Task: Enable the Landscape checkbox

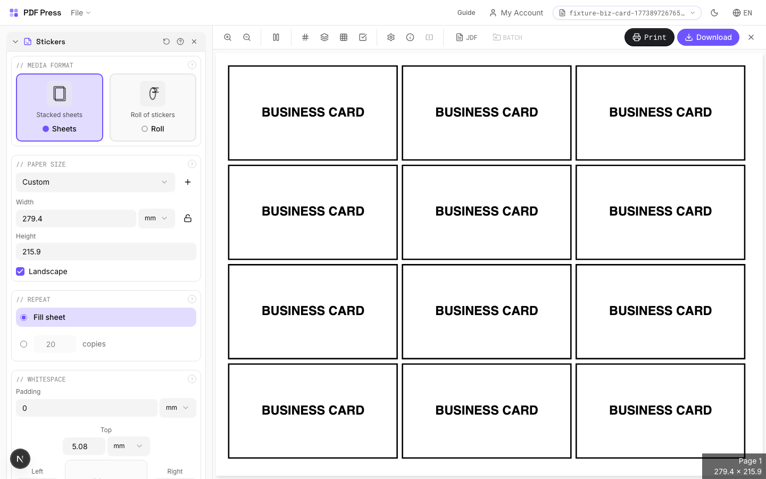Action: point(20,271)
